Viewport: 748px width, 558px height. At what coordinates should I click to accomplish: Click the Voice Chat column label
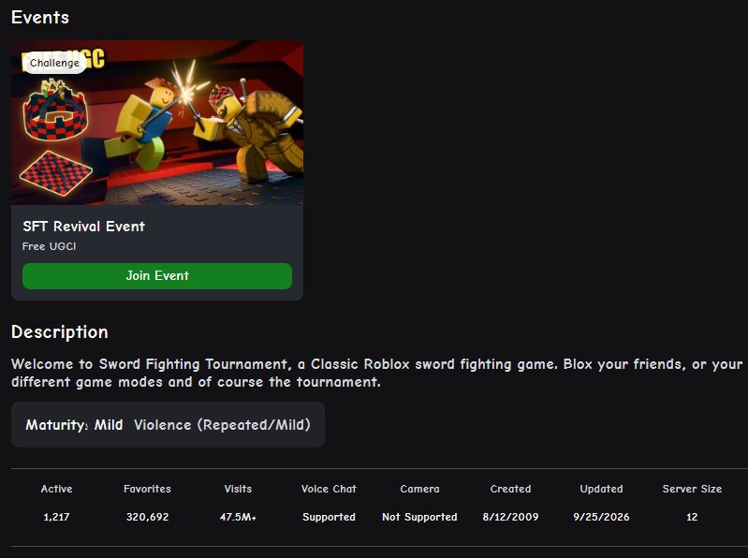click(329, 489)
